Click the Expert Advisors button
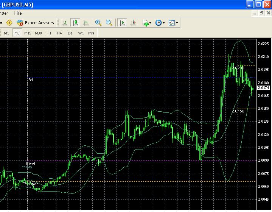 click(36, 23)
